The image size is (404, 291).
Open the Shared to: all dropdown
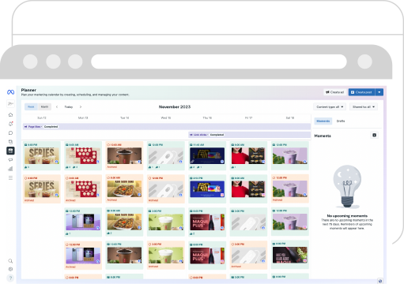coord(364,106)
